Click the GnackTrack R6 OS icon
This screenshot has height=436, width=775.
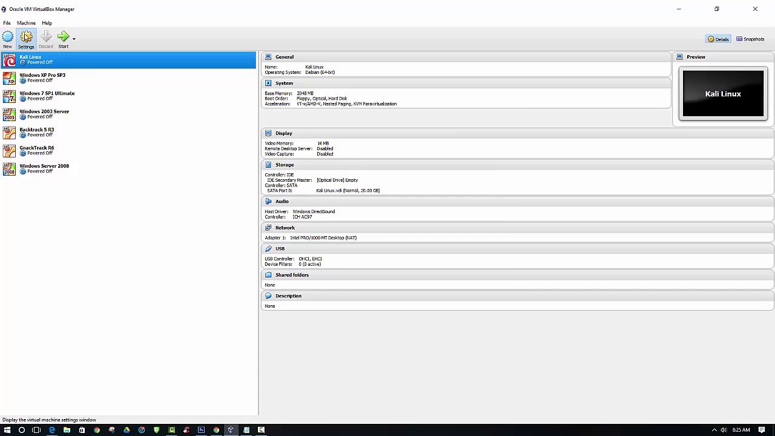click(9, 151)
